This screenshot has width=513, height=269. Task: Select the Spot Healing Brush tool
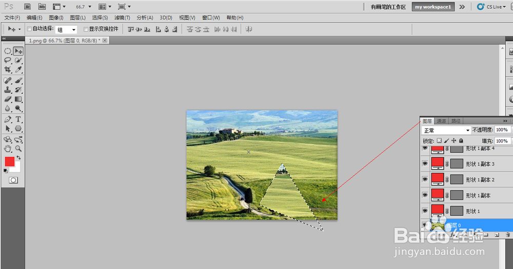pyautogui.click(x=8, y=80)
